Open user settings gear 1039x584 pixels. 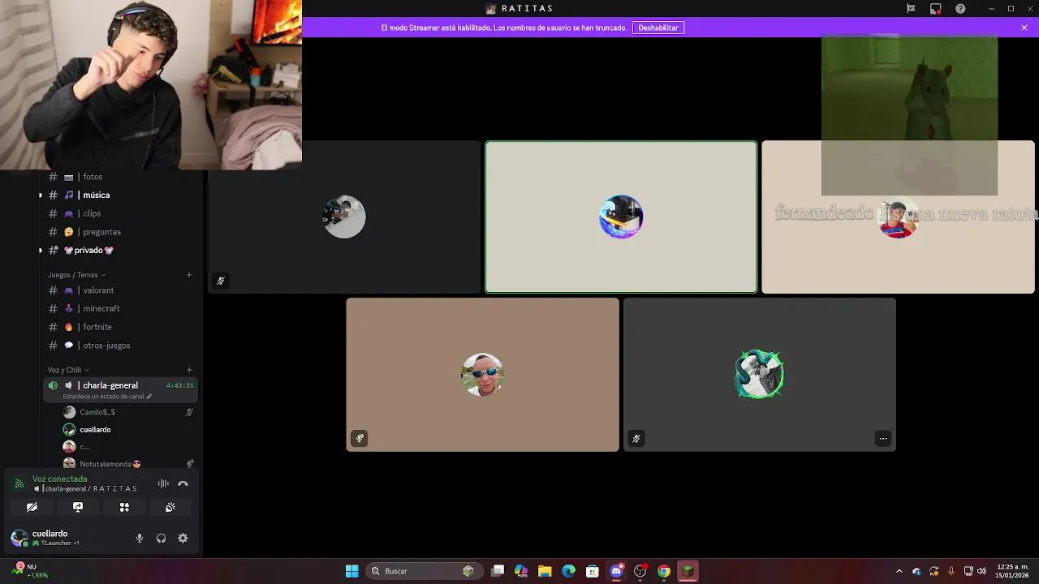(x=183, y=538)
